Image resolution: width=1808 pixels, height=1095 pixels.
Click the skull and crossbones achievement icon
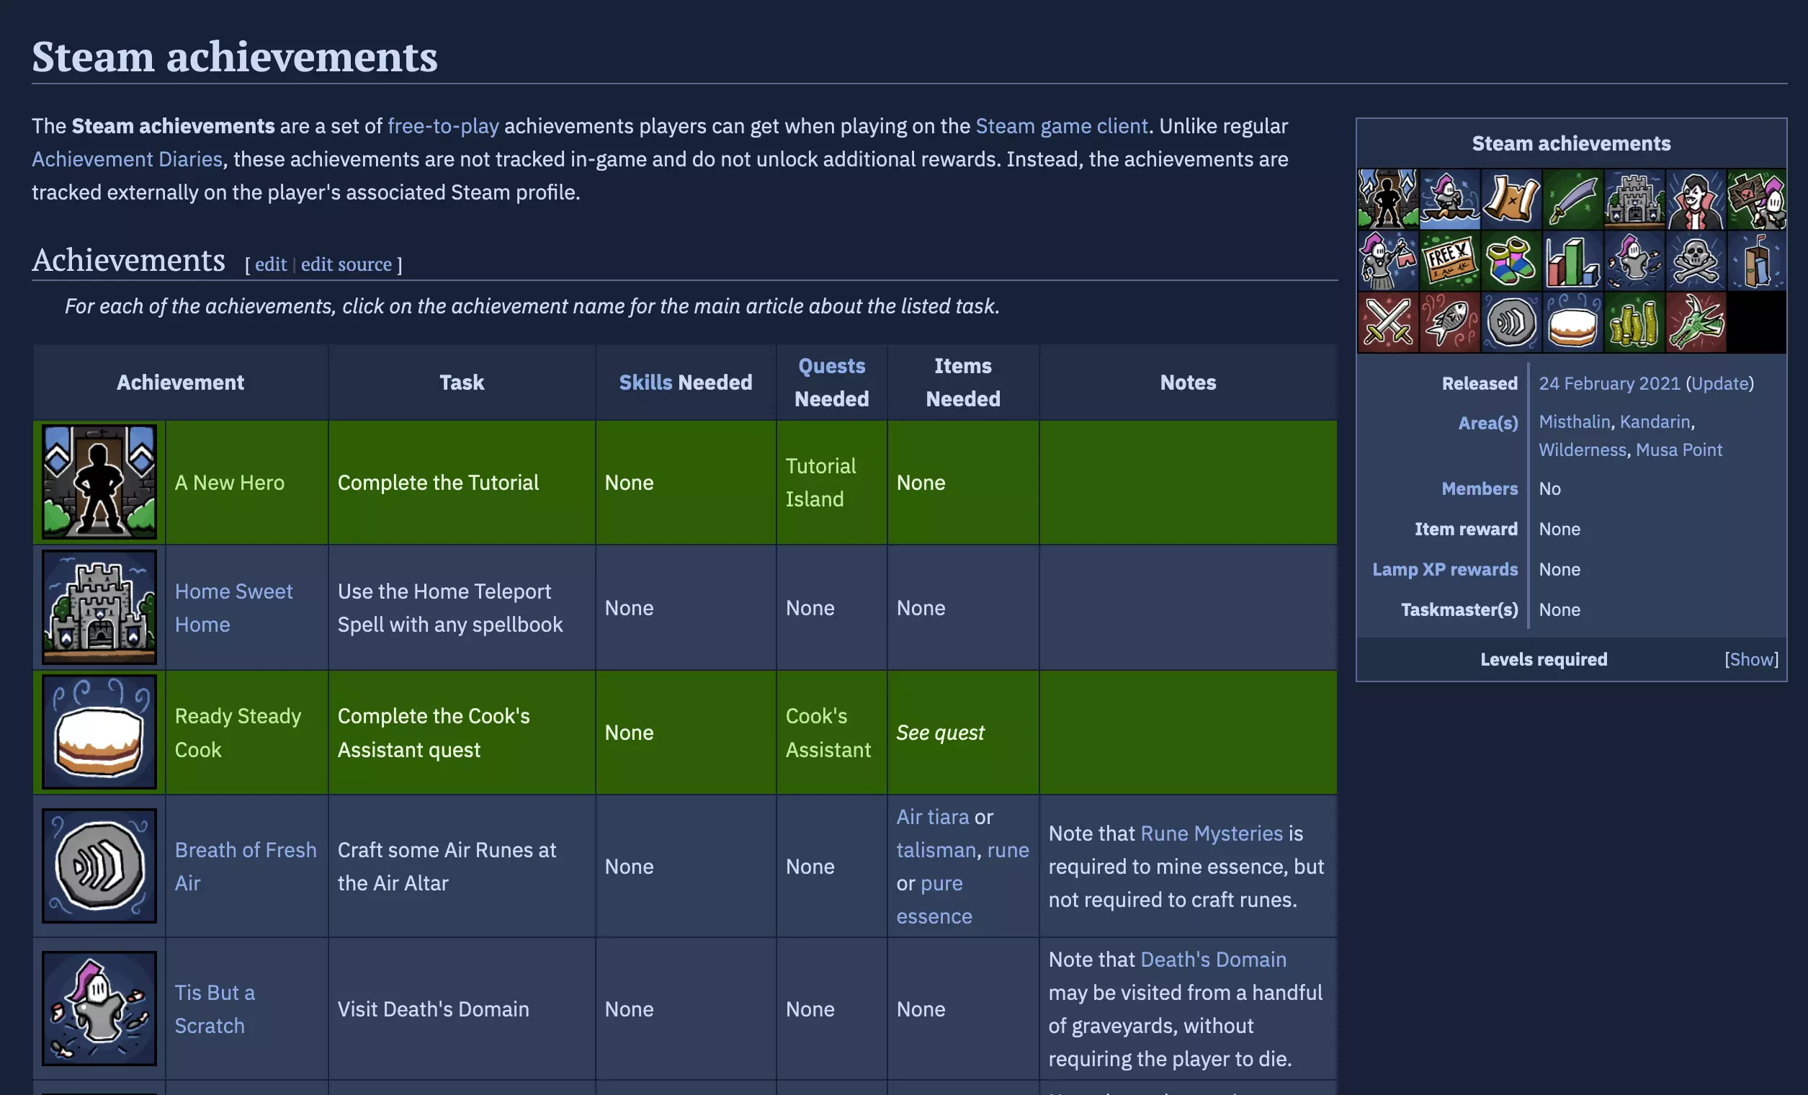(x=1695, y=262)
